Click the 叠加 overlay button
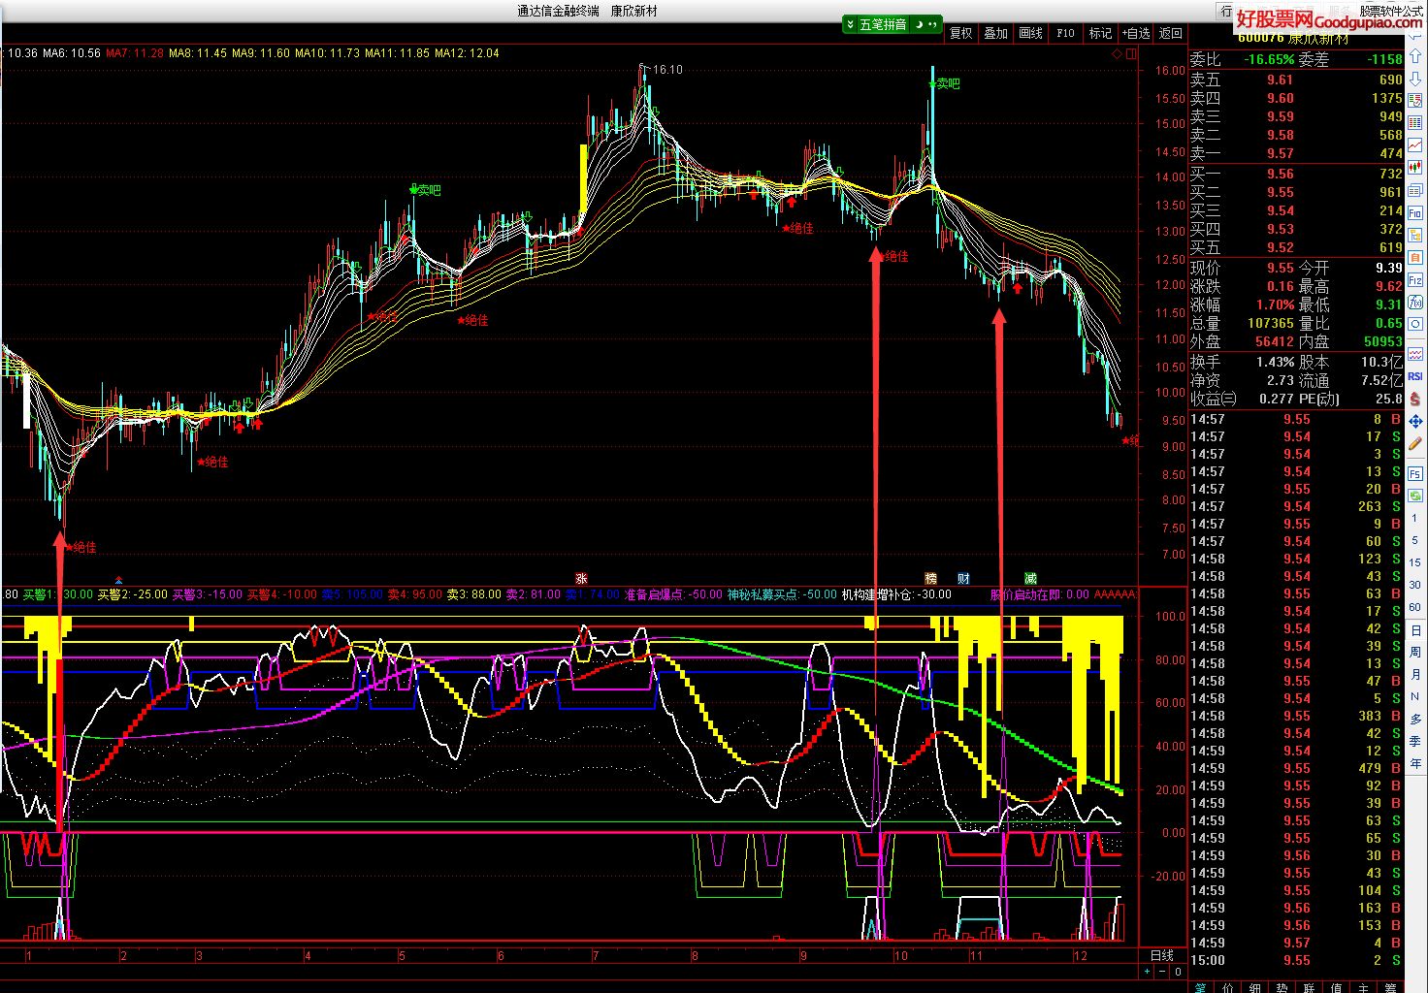Image resolution: width=1428 pixels, height=993 pixels. [x=995, y=33]
